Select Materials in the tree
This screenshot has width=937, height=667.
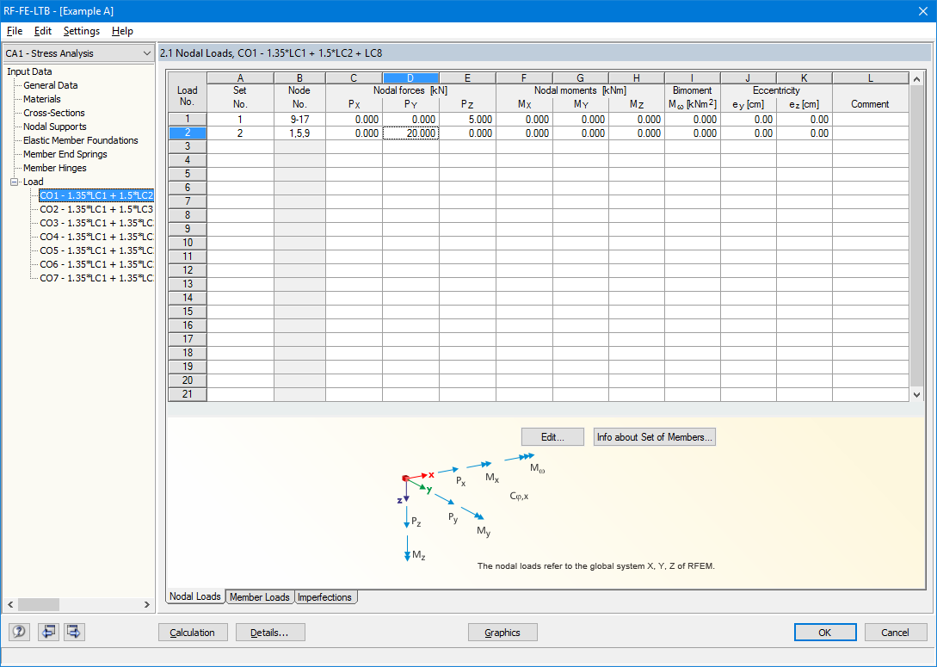click(42, 99)
